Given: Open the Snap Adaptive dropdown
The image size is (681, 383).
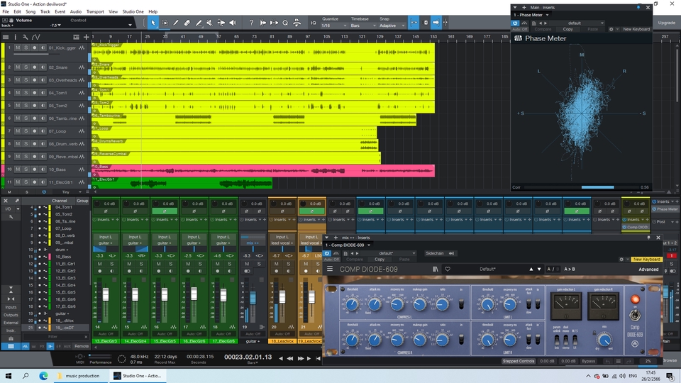Looking at the screenshot, I should pos(392,26).
